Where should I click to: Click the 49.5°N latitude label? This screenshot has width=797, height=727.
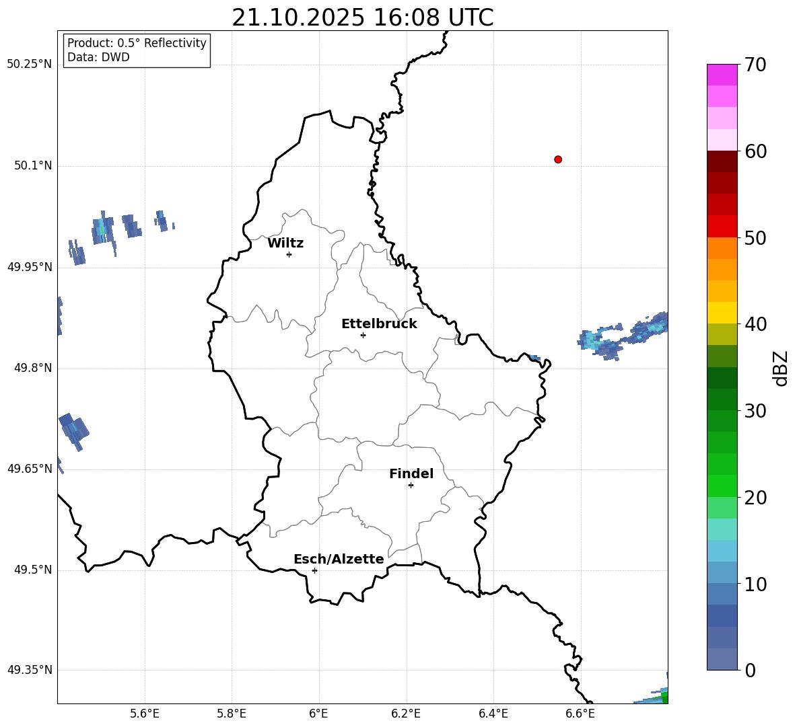coord(33,570)
